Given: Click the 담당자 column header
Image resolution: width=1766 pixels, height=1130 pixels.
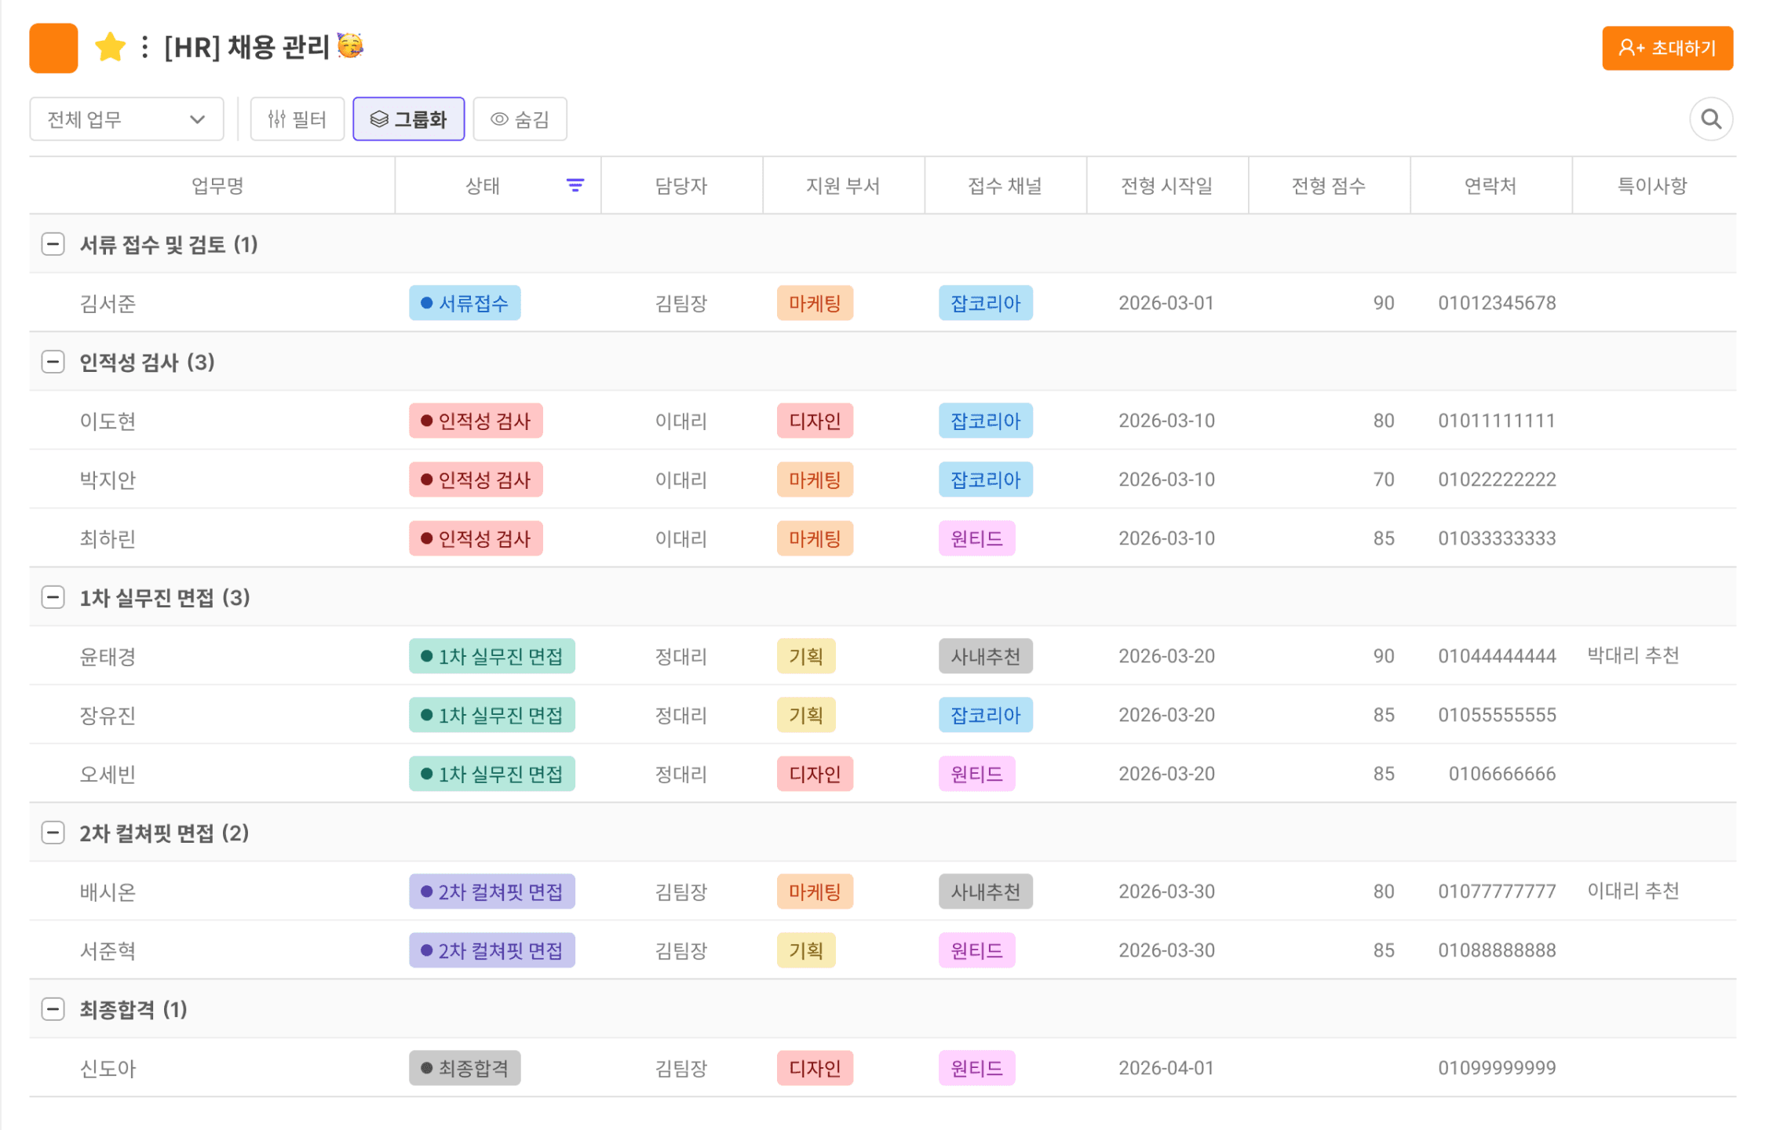Looking at the screenshot, I should pos(680,186).
